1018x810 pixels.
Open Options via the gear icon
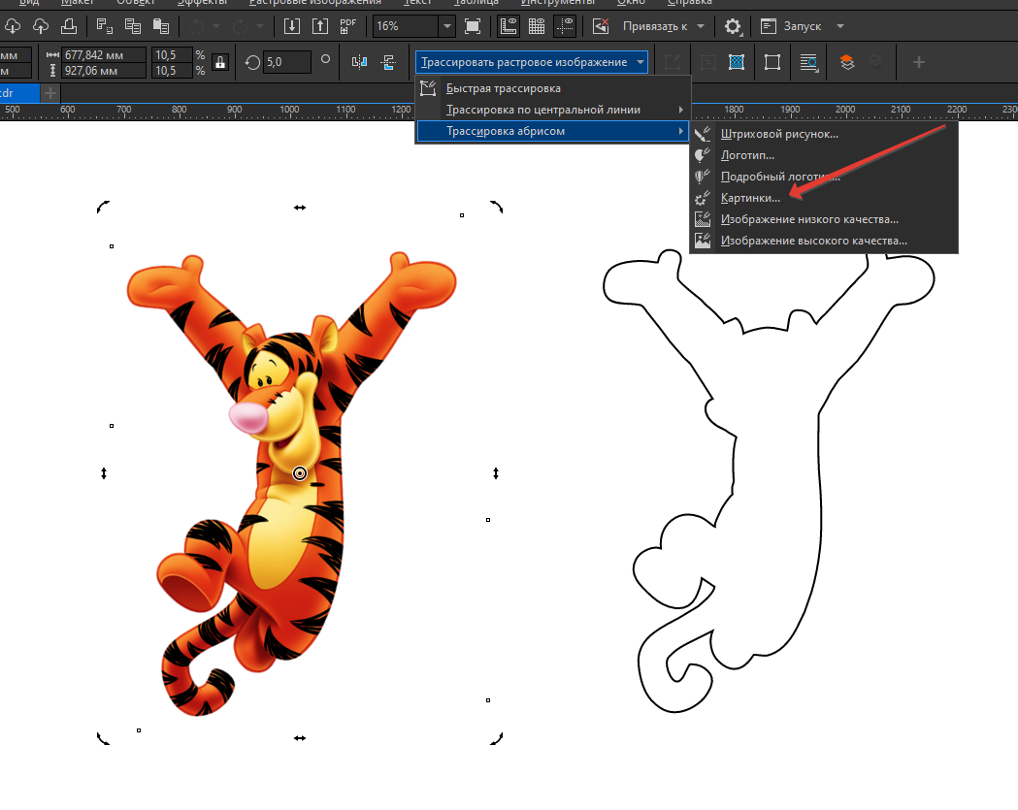(x=733, y=26)
